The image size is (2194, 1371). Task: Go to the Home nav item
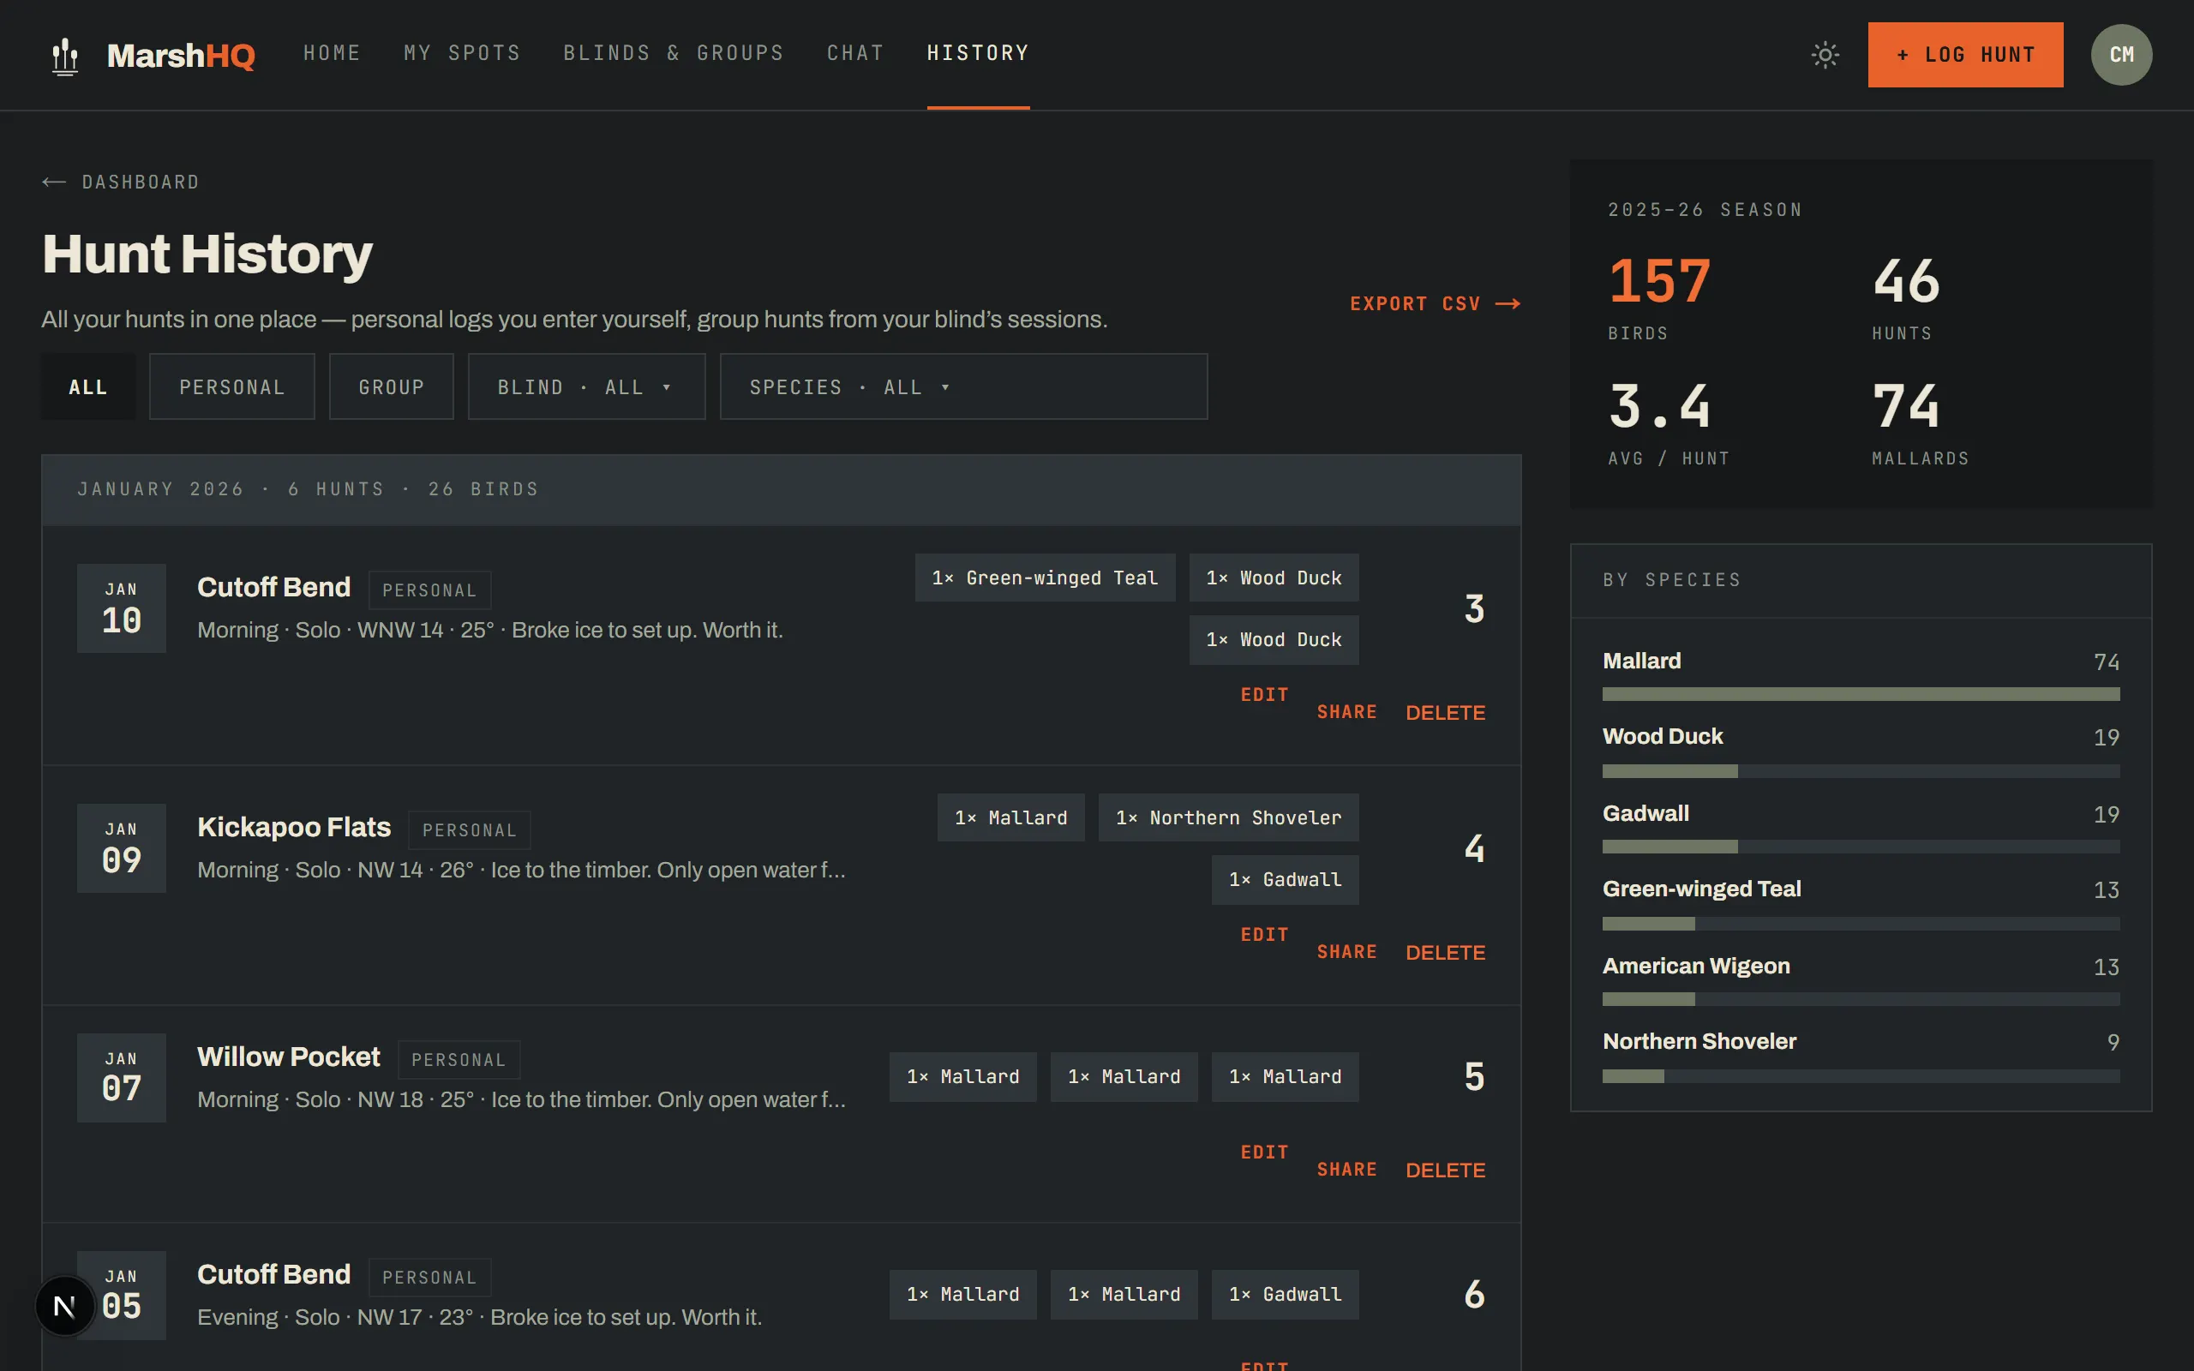click(332, 53)
